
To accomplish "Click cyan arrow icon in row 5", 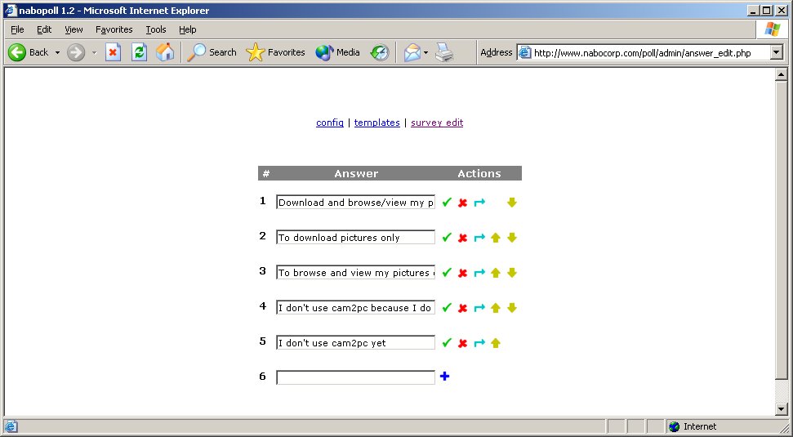I will pos(479,343).
